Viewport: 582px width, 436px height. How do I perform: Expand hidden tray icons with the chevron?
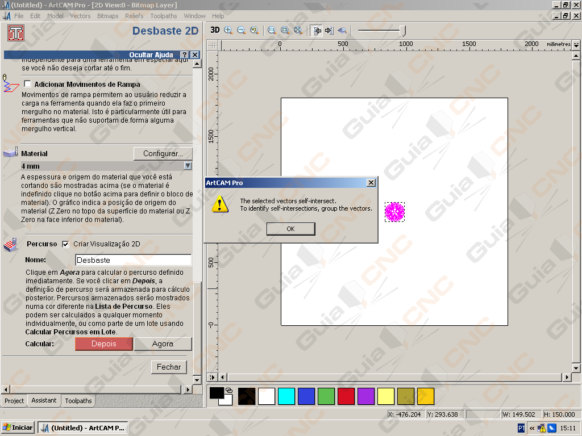tap(532, 428)
